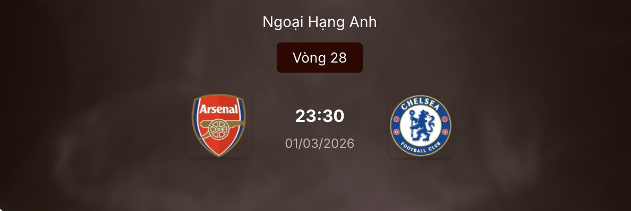The width and height of the screenshot is (631, 211).
Task: Click the word "Anh" in the league heading
Action: [x=363, y=22]
